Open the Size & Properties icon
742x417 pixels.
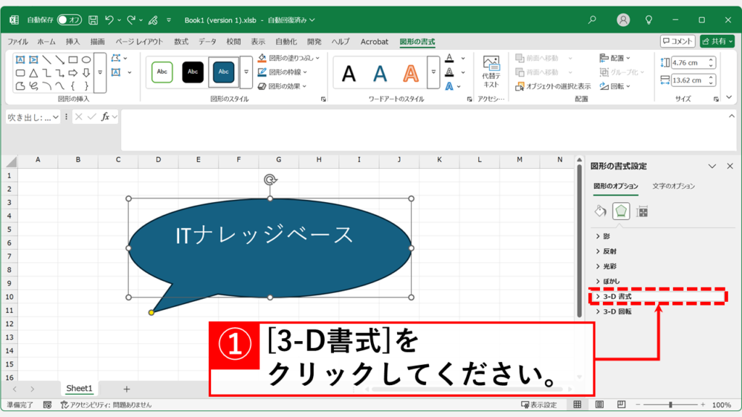(642, 211)
